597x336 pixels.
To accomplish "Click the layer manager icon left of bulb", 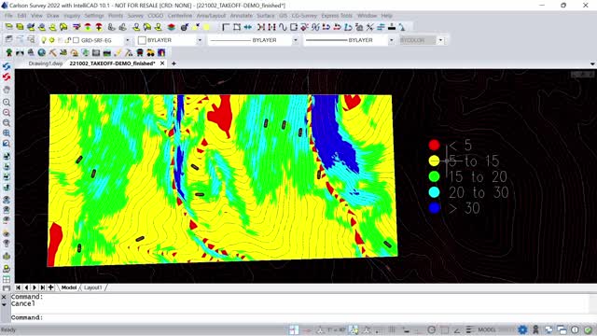I will tap(9, 40).
